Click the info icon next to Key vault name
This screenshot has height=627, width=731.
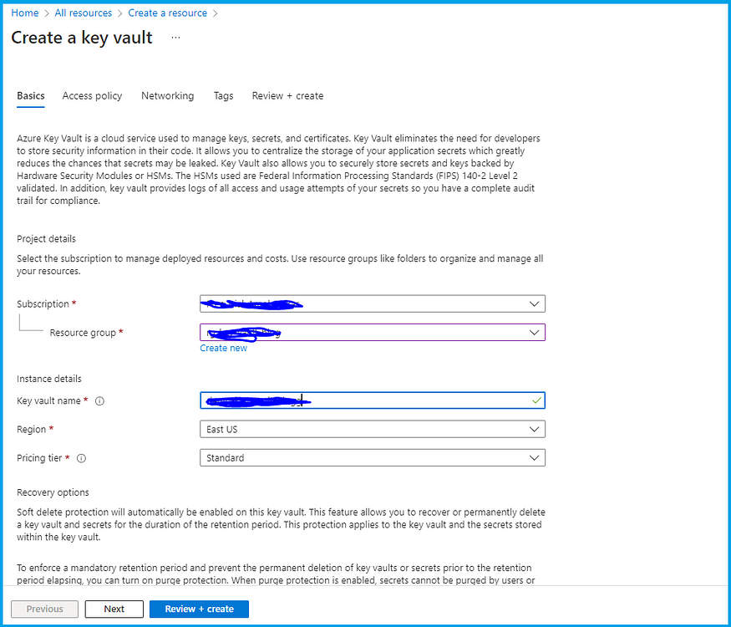point(99,400)
